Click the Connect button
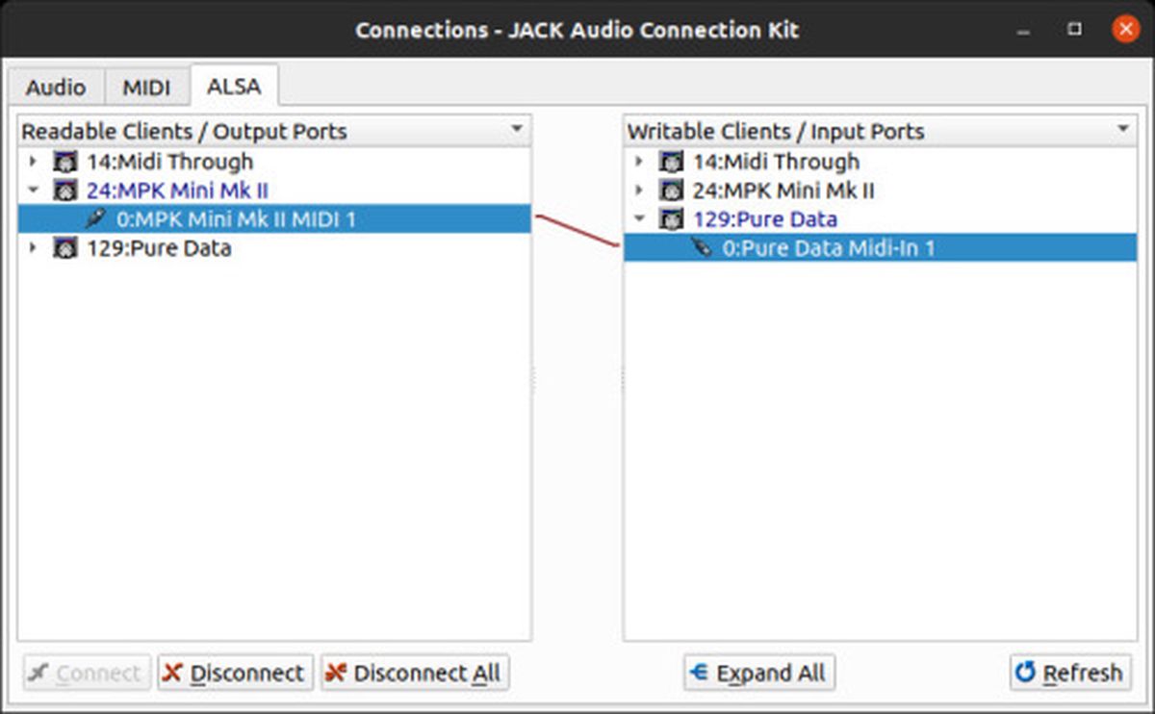The image size is (1155, 714). pos(87,673)
